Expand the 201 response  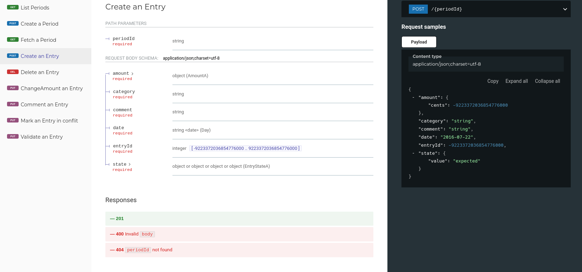point(239,219)
